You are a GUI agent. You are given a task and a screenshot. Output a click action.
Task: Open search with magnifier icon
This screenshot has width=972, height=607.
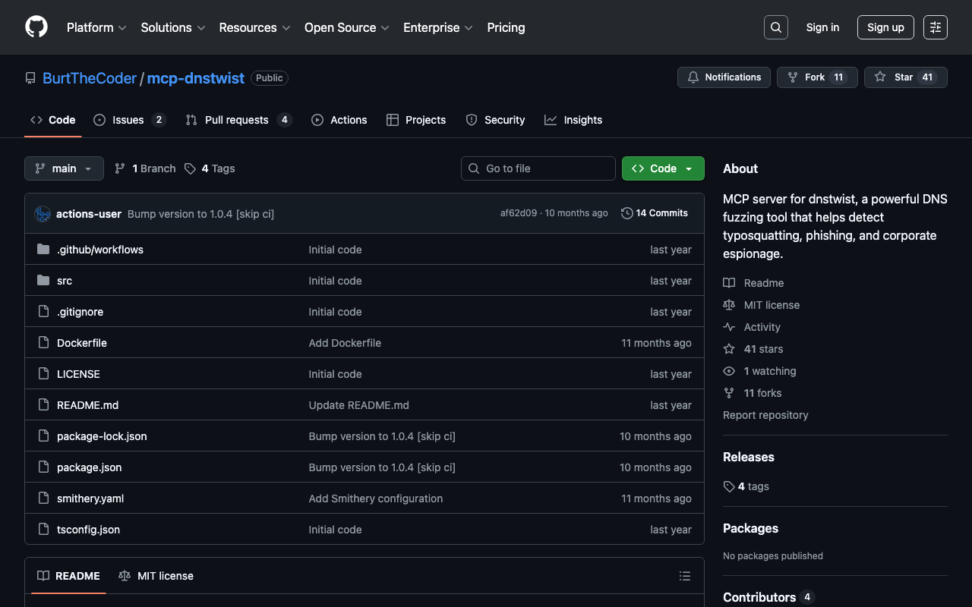(x=775, y=27)
